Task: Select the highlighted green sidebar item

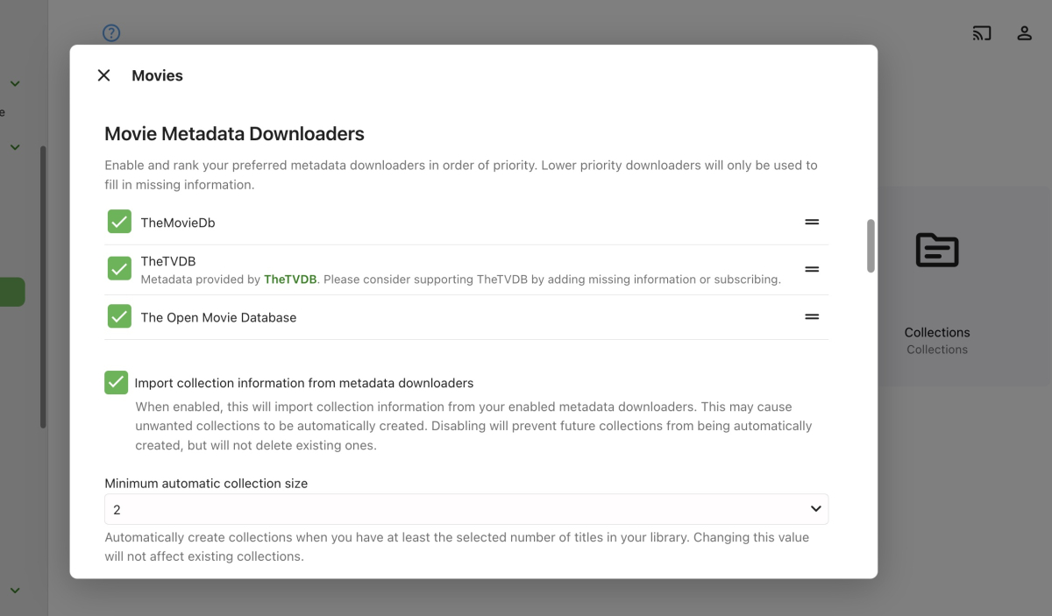Action: pos(12,292)
